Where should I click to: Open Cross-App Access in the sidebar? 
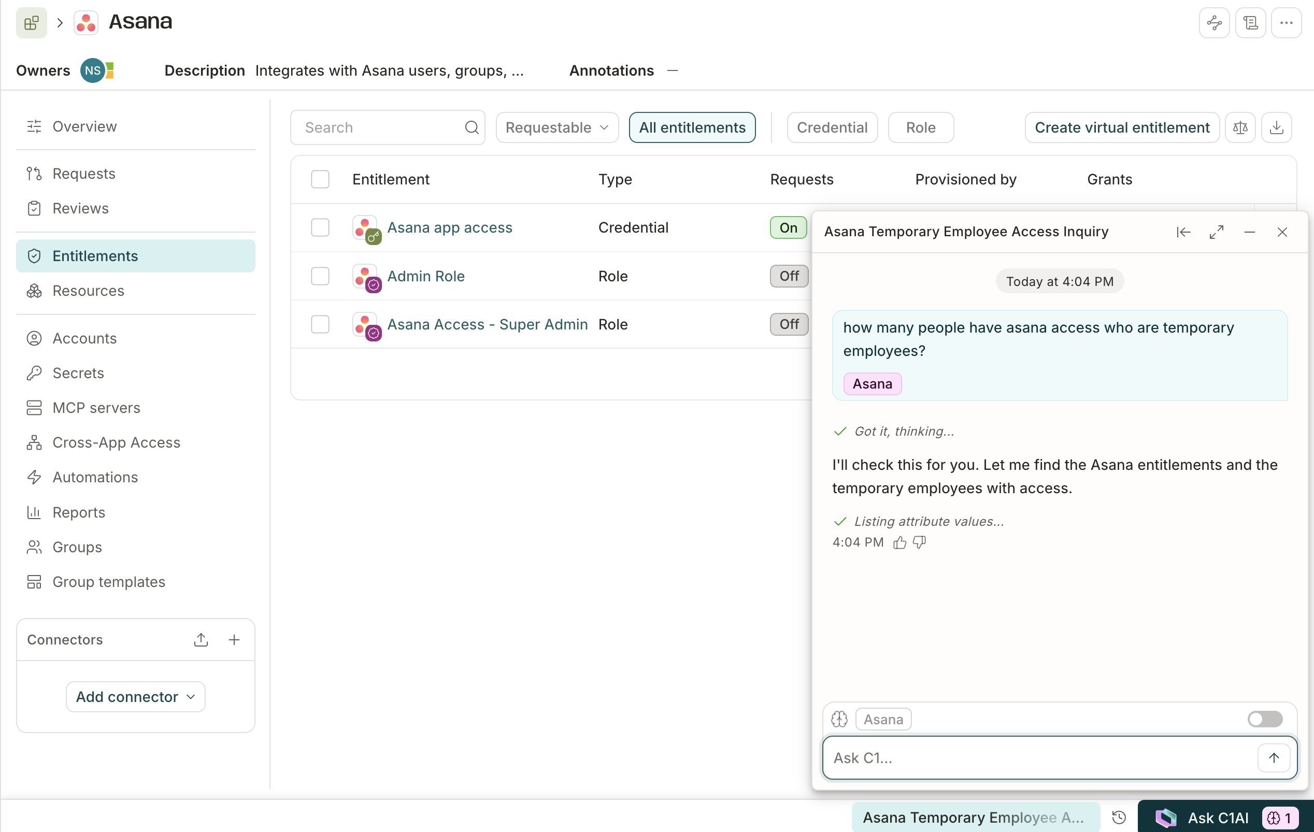click(135, 442)
